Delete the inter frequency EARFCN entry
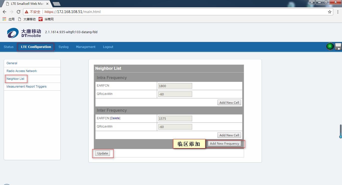 coord(115,118)
